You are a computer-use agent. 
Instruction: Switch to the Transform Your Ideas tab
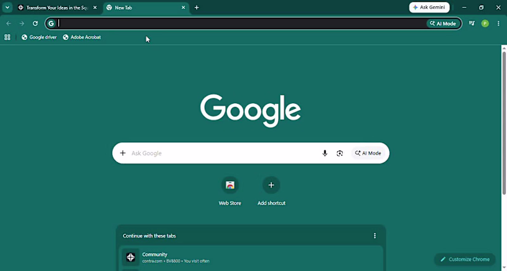pyautogui.click(x=58, y=8)
